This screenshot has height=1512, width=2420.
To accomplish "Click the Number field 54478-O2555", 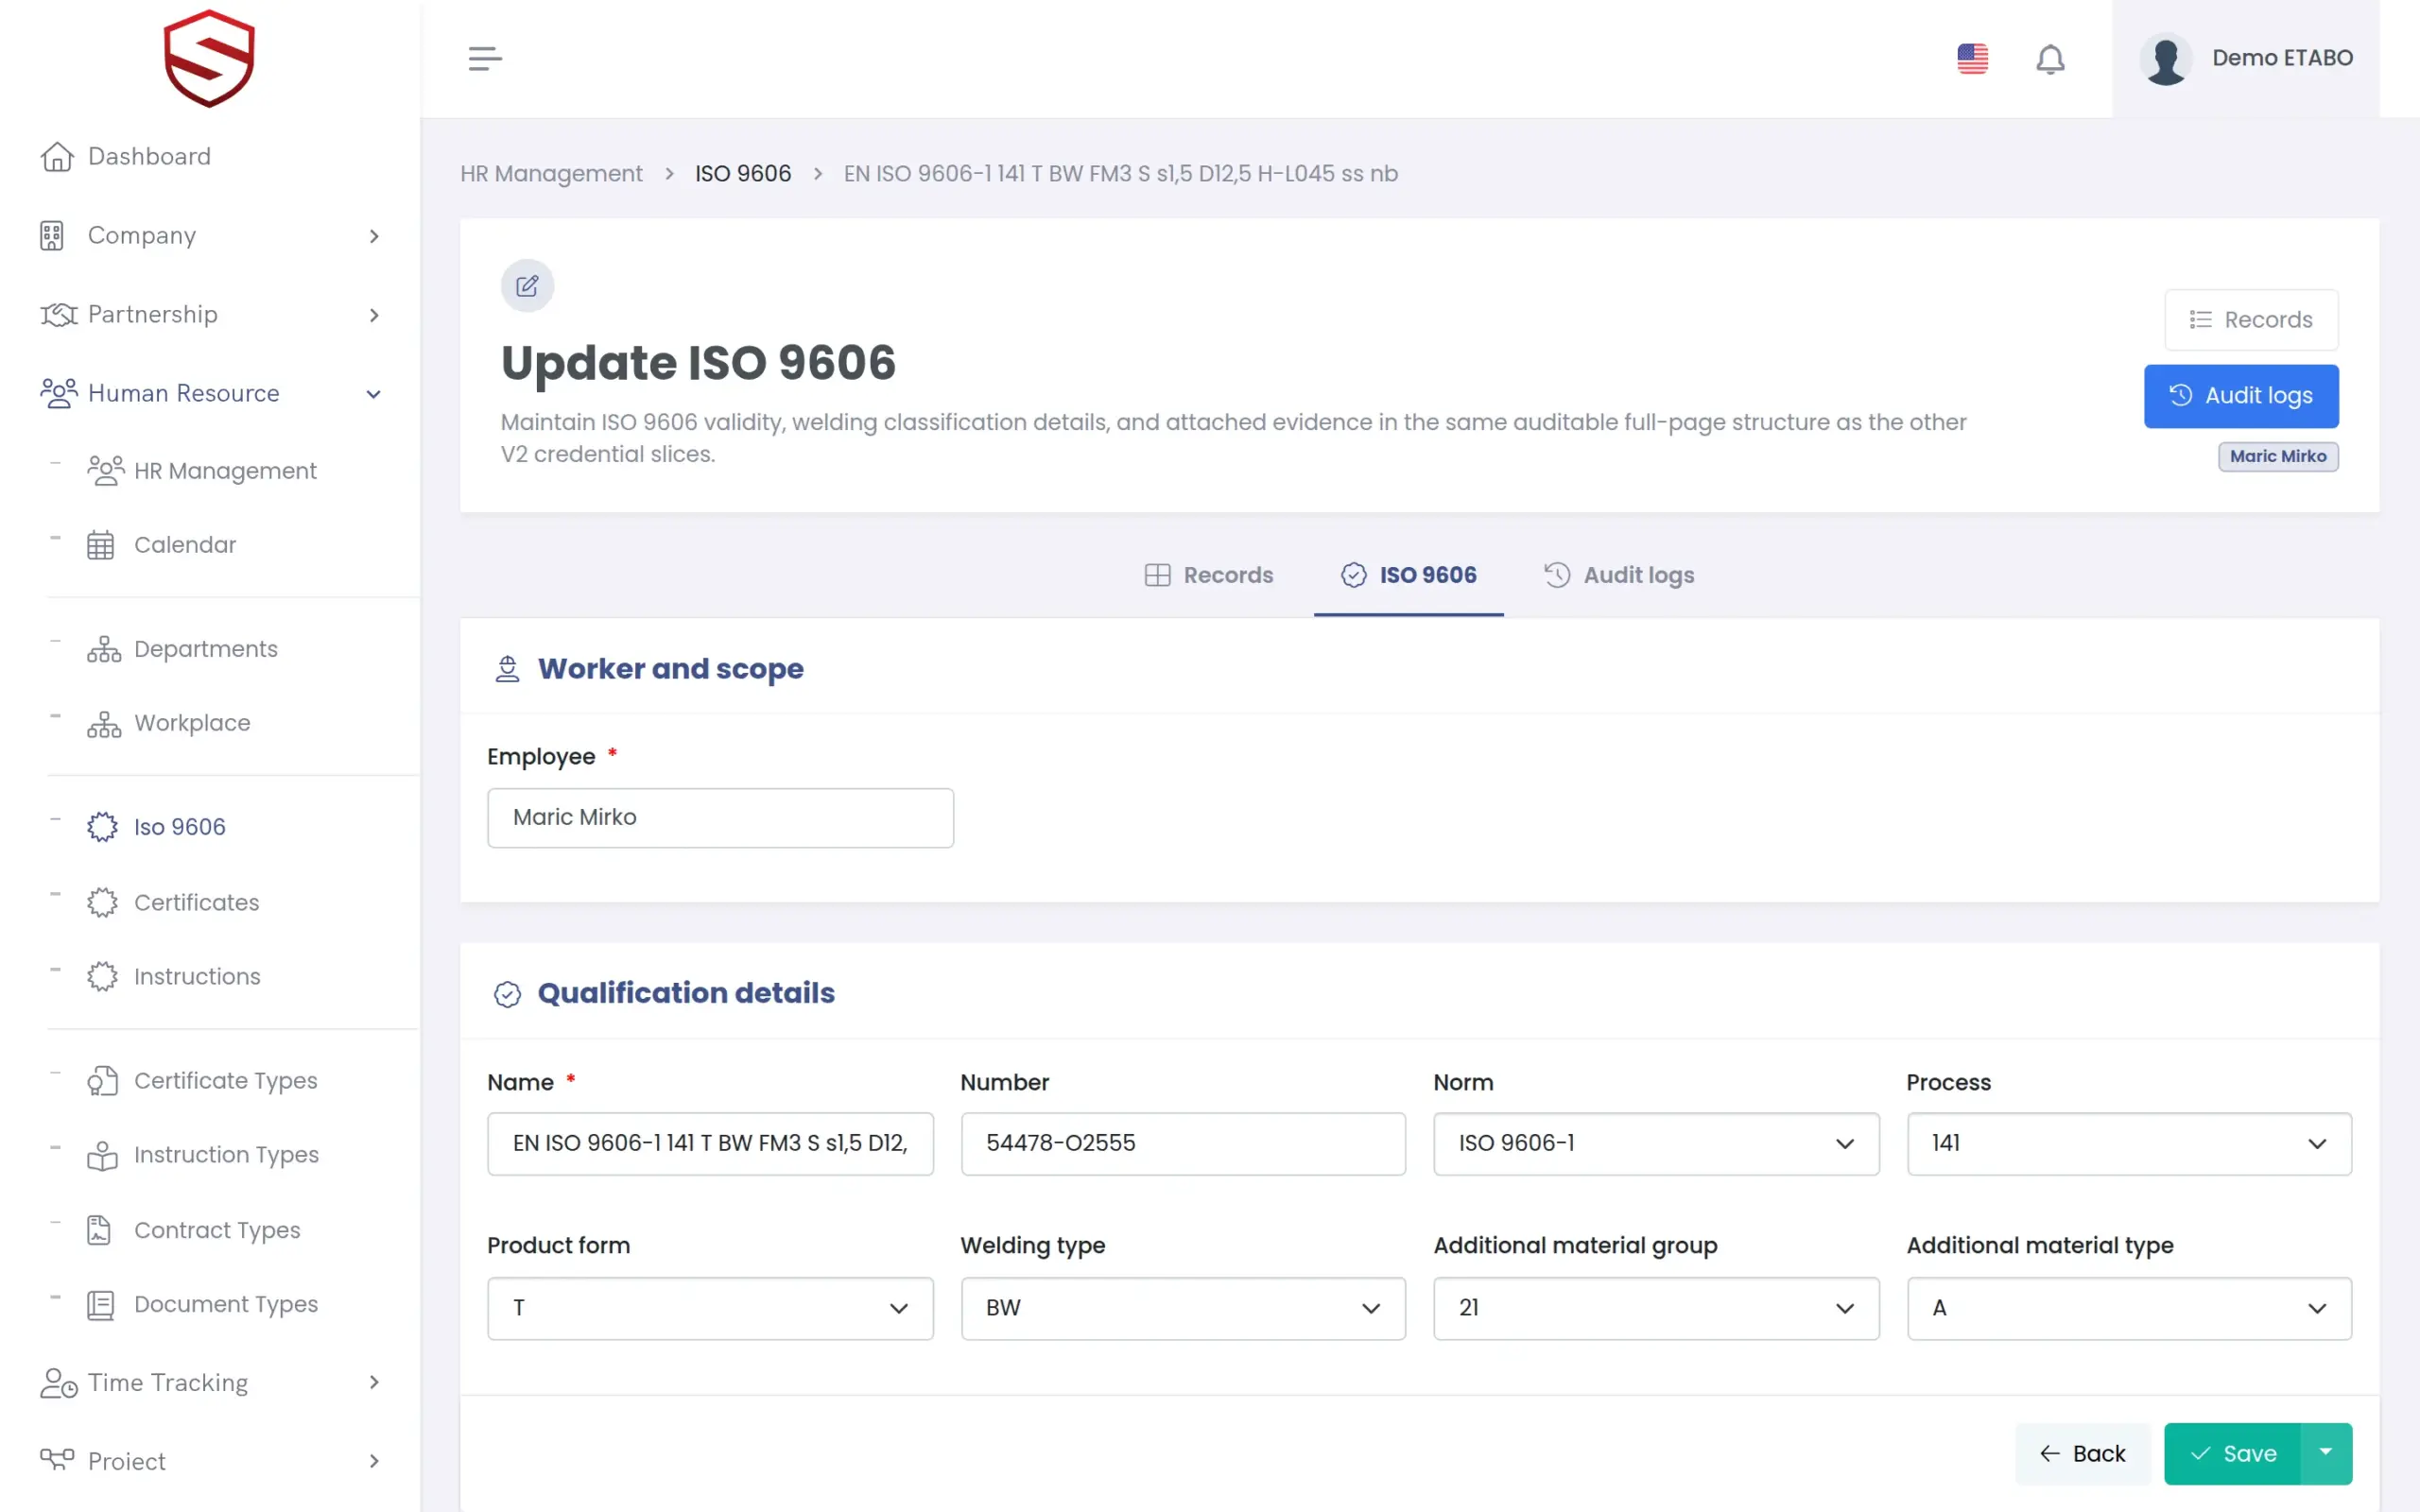I will point(1183,1143).
